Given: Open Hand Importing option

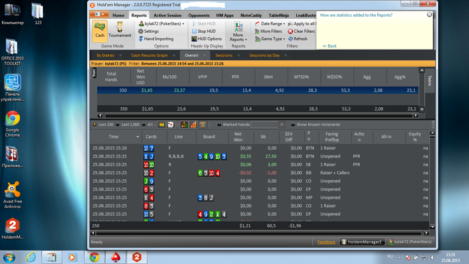Looking at the screenshot, I should (x=156, y=39).
